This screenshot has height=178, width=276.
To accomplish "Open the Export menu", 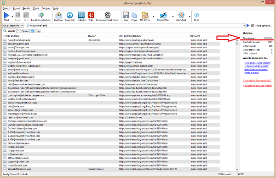I will click(x=17, y=8).
